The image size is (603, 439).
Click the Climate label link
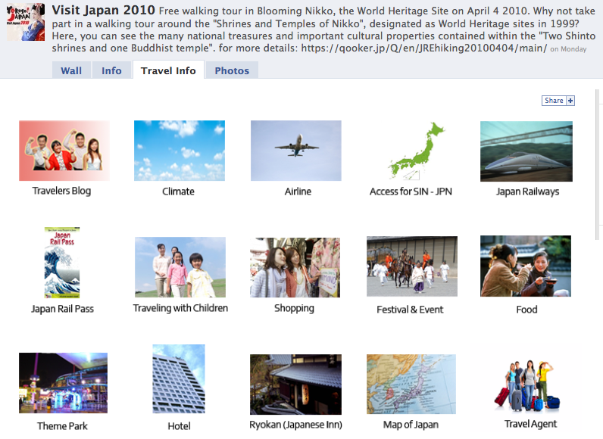[x=178, y=191]
